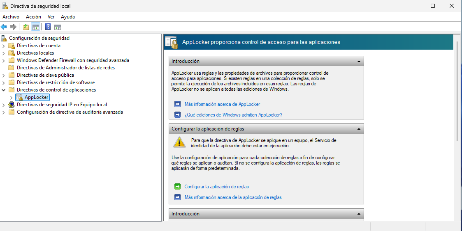Click the Up one level folder icon
462x231 pixels.
pos(26,27)
